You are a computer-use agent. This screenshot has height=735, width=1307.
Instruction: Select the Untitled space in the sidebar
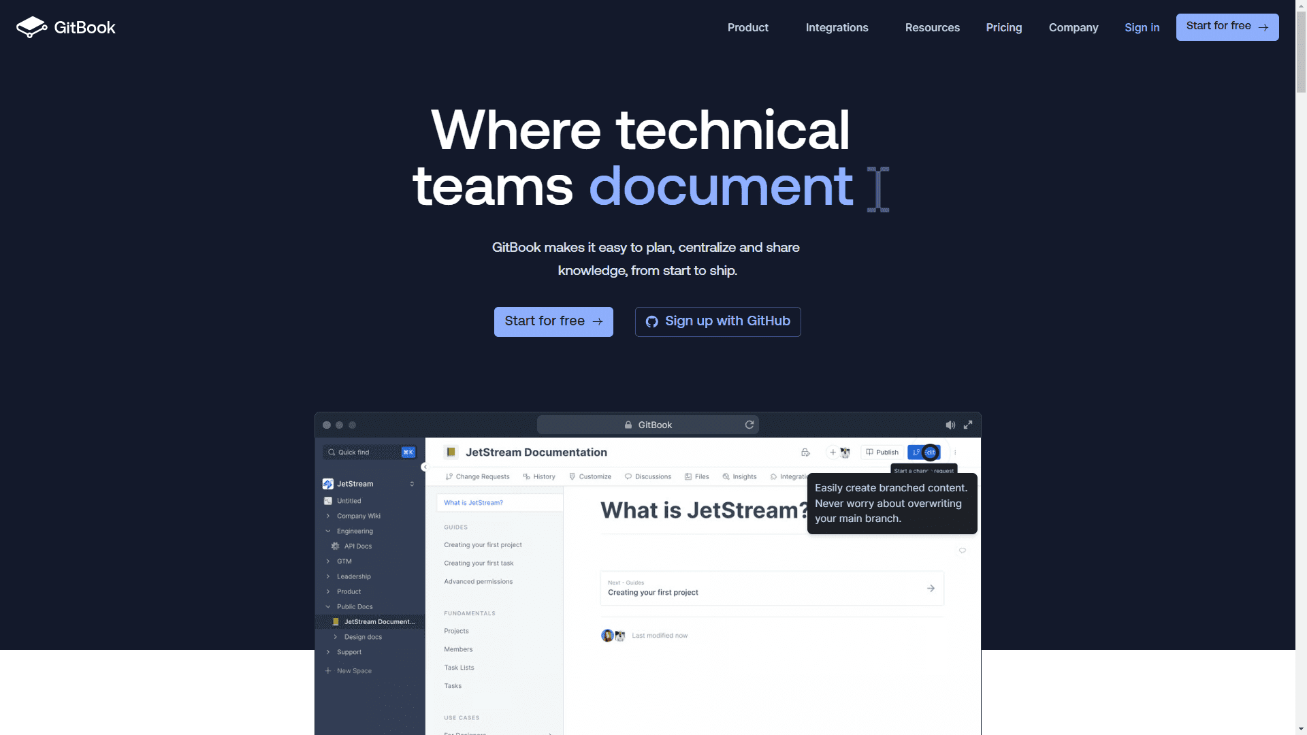(349, 501)
